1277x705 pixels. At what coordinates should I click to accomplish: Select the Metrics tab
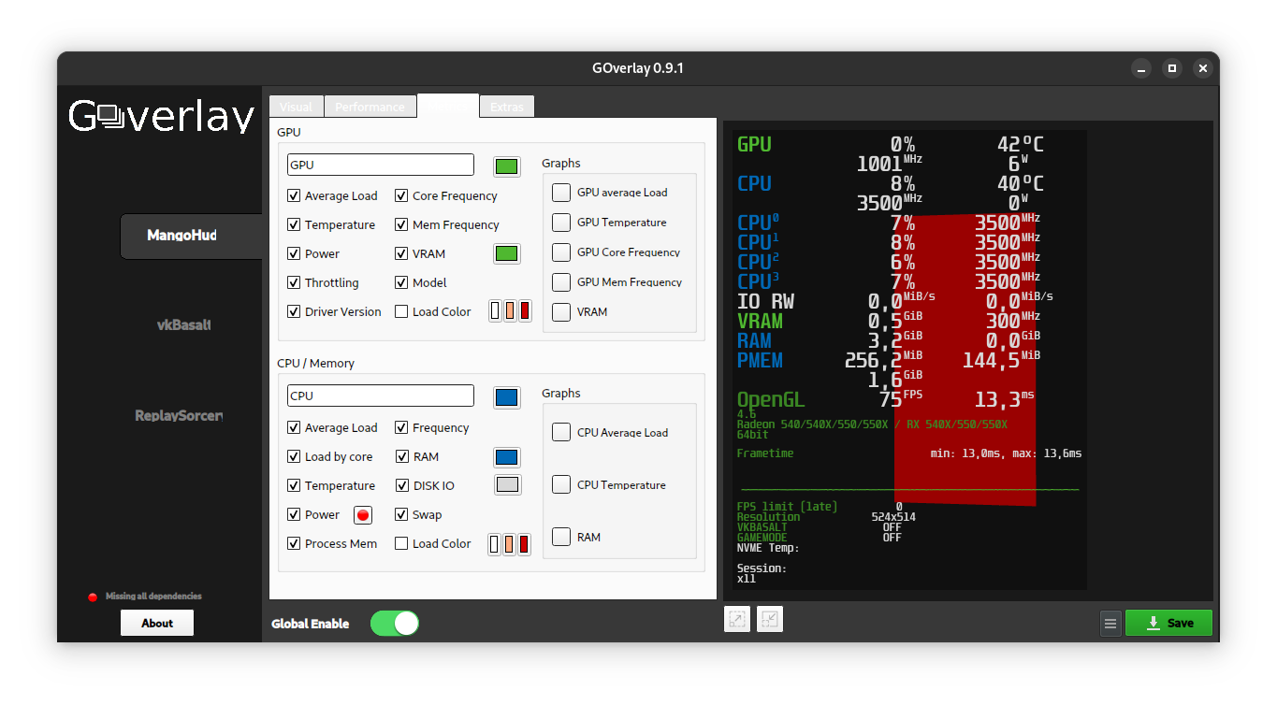coord(448,106)
